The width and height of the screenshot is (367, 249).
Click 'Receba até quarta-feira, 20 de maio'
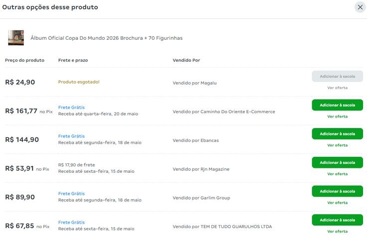[98, 114]
